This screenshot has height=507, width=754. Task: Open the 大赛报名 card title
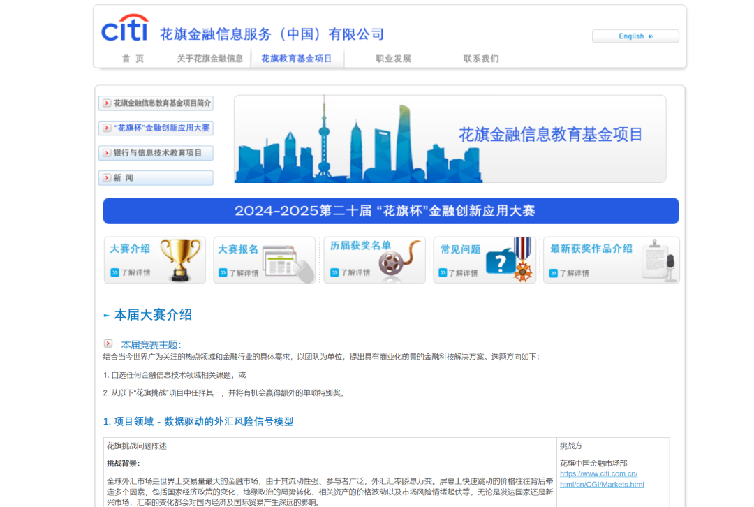(238, 249)
